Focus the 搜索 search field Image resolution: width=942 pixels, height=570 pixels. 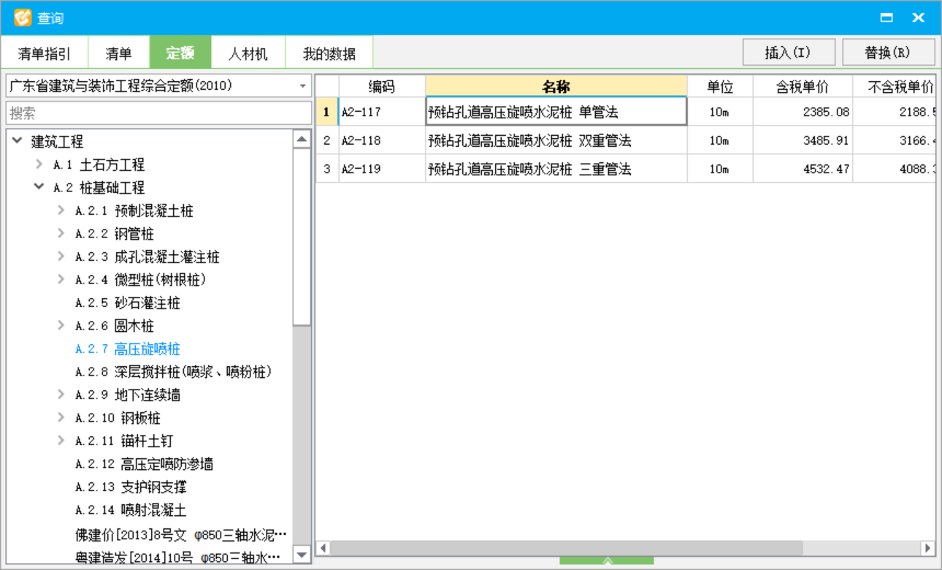pos(159,113)
